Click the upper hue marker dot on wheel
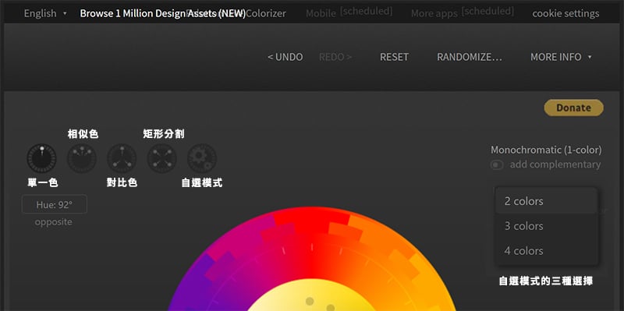Screen dimensions: 624x311 pos(310,301)
